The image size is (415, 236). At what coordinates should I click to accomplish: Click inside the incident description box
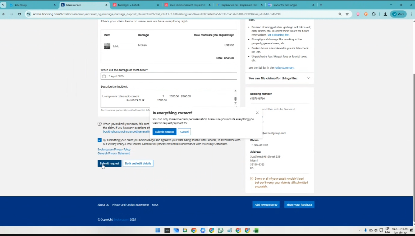tap(167, 98)
